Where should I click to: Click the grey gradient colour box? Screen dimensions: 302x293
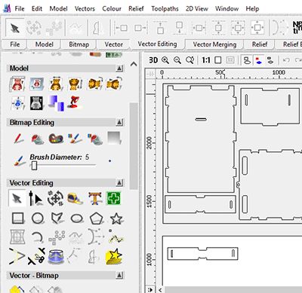pyautogui.click(x=115, y=138)
